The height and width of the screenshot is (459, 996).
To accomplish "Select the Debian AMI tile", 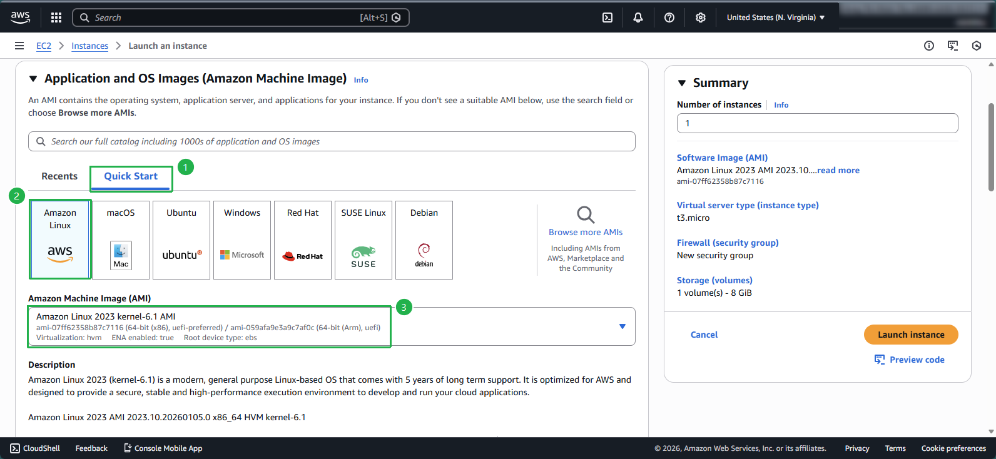I will 424,240.
